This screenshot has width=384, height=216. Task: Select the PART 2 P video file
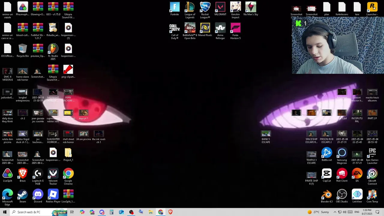(x=372, y=115)
